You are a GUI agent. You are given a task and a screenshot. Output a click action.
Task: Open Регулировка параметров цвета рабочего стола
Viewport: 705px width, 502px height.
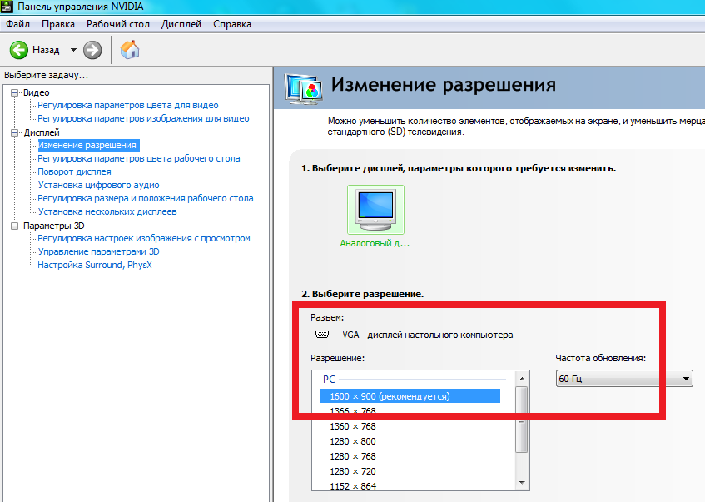[138, 158]
